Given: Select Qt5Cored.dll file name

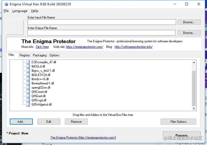Looking at the screenshot, I should pos(39,92).
